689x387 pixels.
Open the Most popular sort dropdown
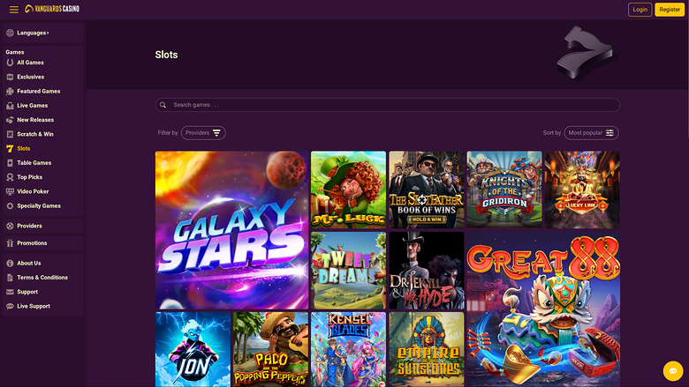pyautogui.click(x=592, y=133)
